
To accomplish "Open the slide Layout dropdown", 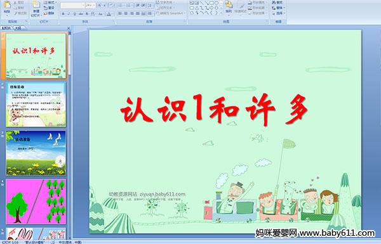I will [x=50, y=3].
